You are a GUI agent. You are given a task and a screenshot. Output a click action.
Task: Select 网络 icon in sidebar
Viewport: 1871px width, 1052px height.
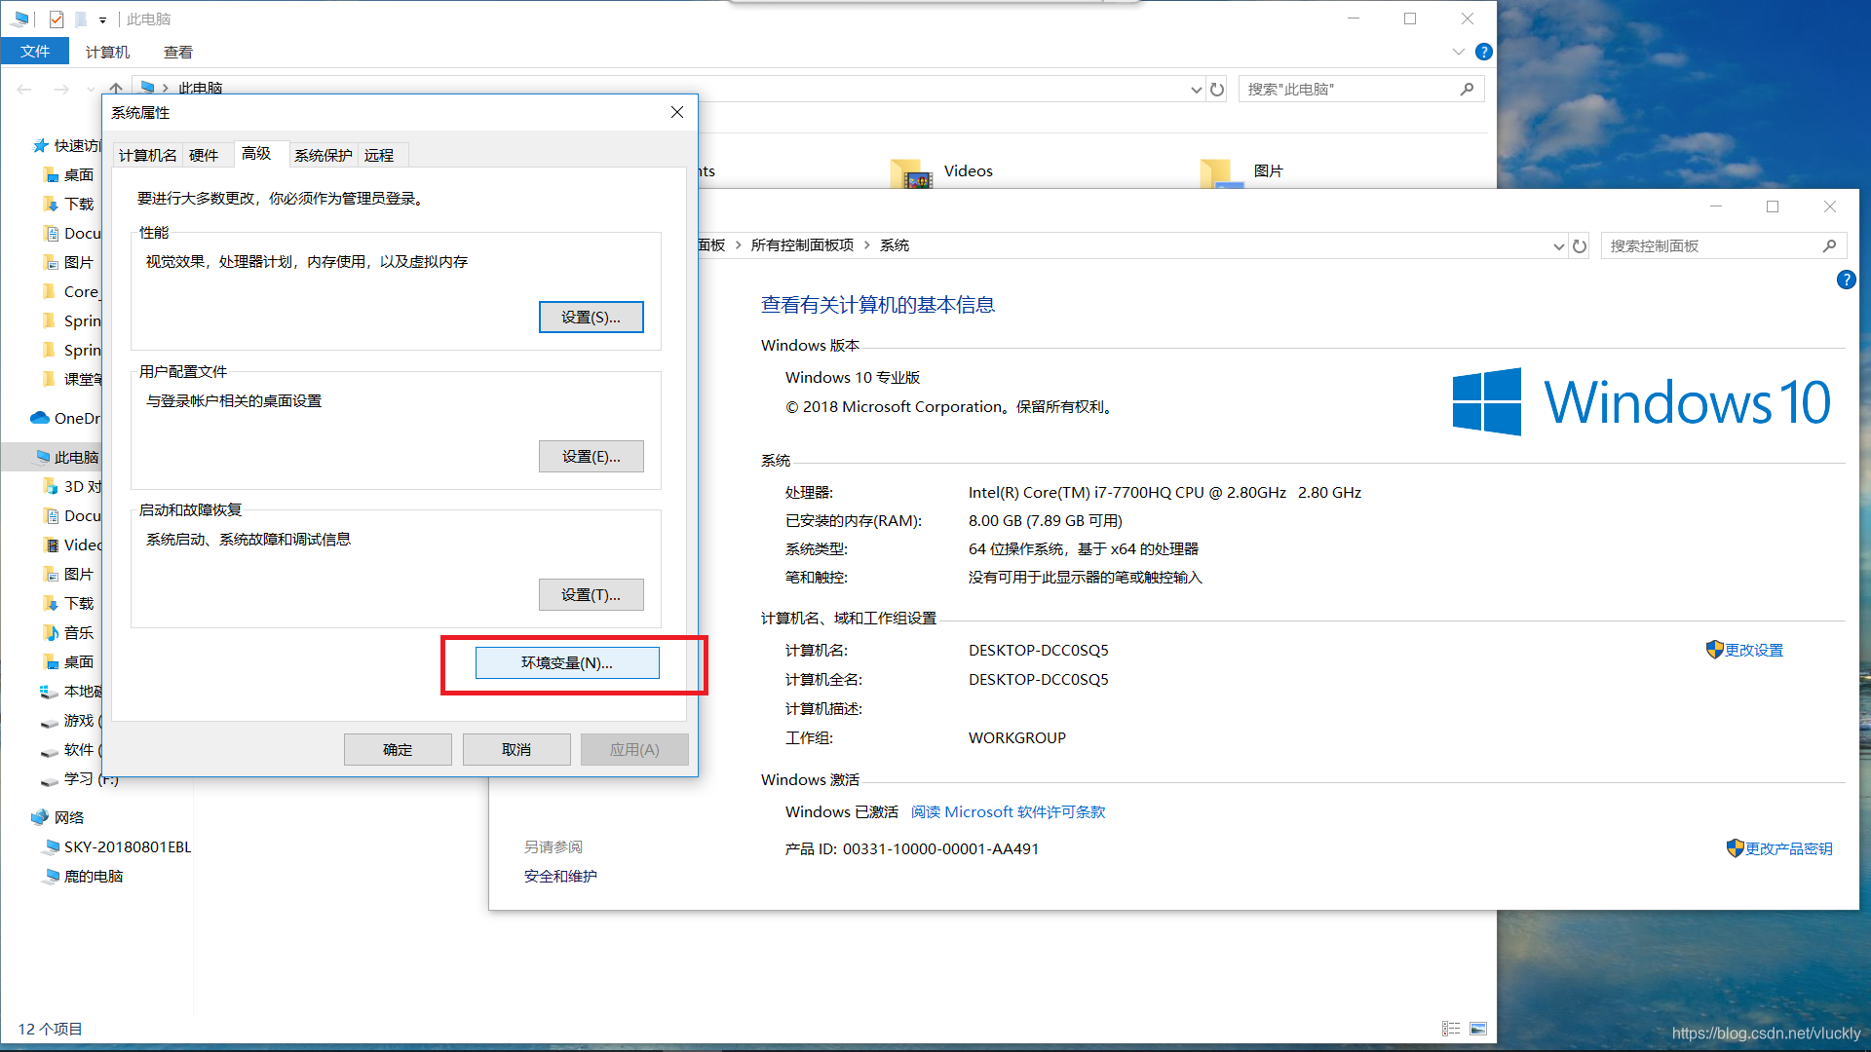[x=40, y=818]
